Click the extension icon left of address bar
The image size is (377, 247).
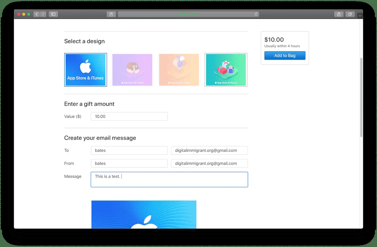pyautogui.click(x=111, y=14)
